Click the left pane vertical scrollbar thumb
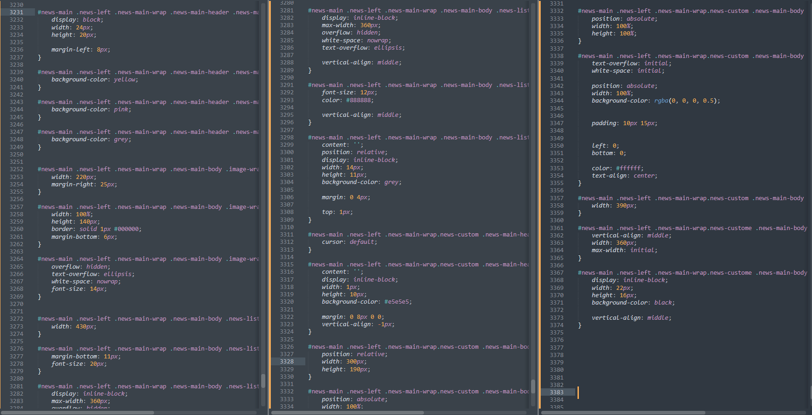 click(263, 381)
